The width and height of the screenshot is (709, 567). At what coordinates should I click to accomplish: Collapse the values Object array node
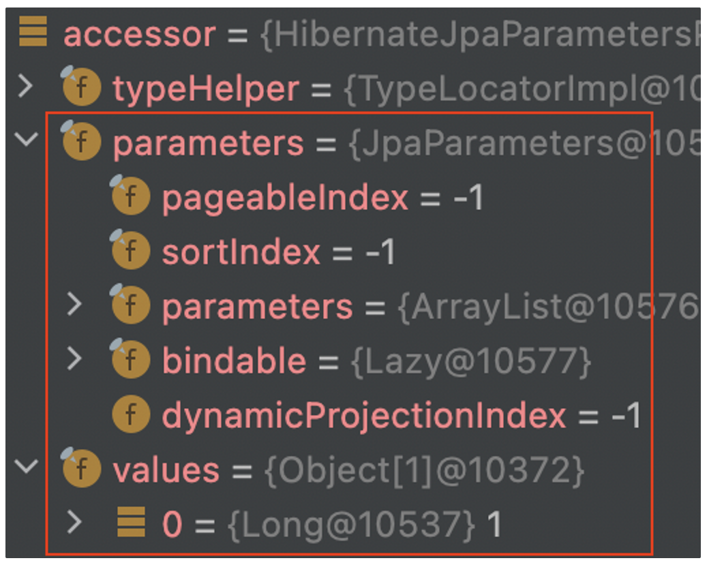26,466
